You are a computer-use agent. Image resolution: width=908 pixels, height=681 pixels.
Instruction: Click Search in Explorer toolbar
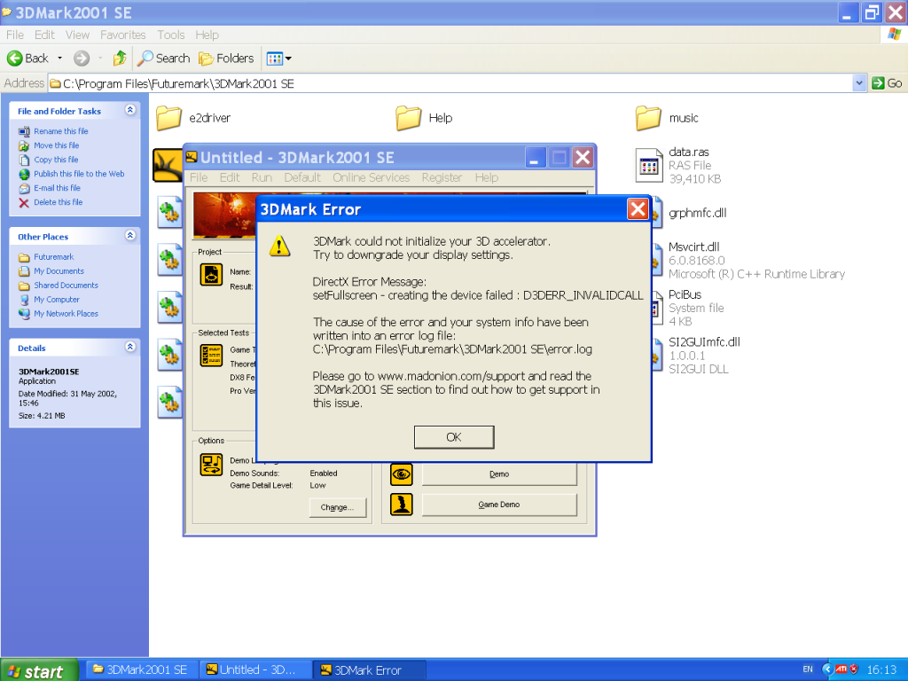(x=164, y=58)
